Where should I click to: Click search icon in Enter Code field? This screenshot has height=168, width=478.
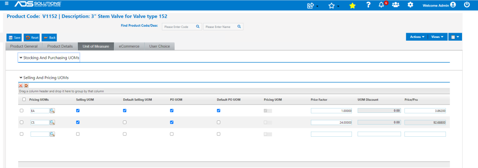[x=197, y=27]
